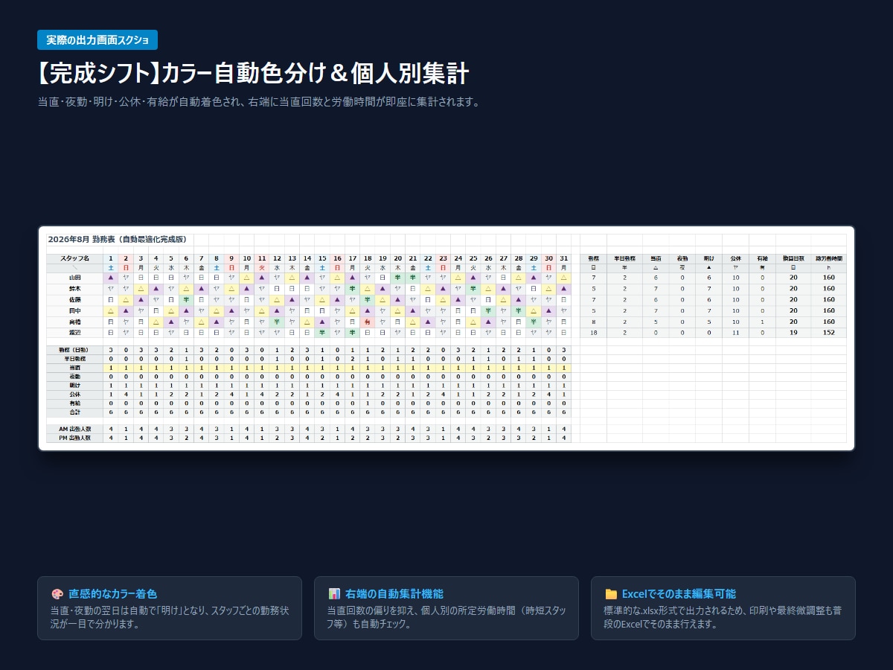Image resolution: width=893 pixels, height=670 pixels.
Task: Select the 19 converted days cell for 渡辺
Action: point(793,333)
